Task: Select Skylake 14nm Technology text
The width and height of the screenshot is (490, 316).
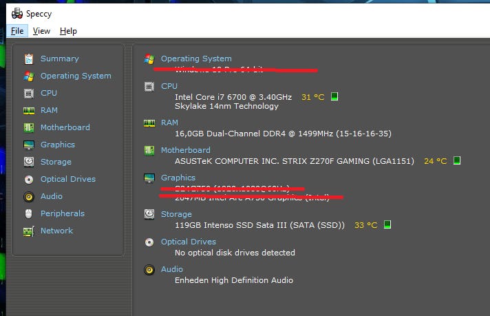Action: 226,106
